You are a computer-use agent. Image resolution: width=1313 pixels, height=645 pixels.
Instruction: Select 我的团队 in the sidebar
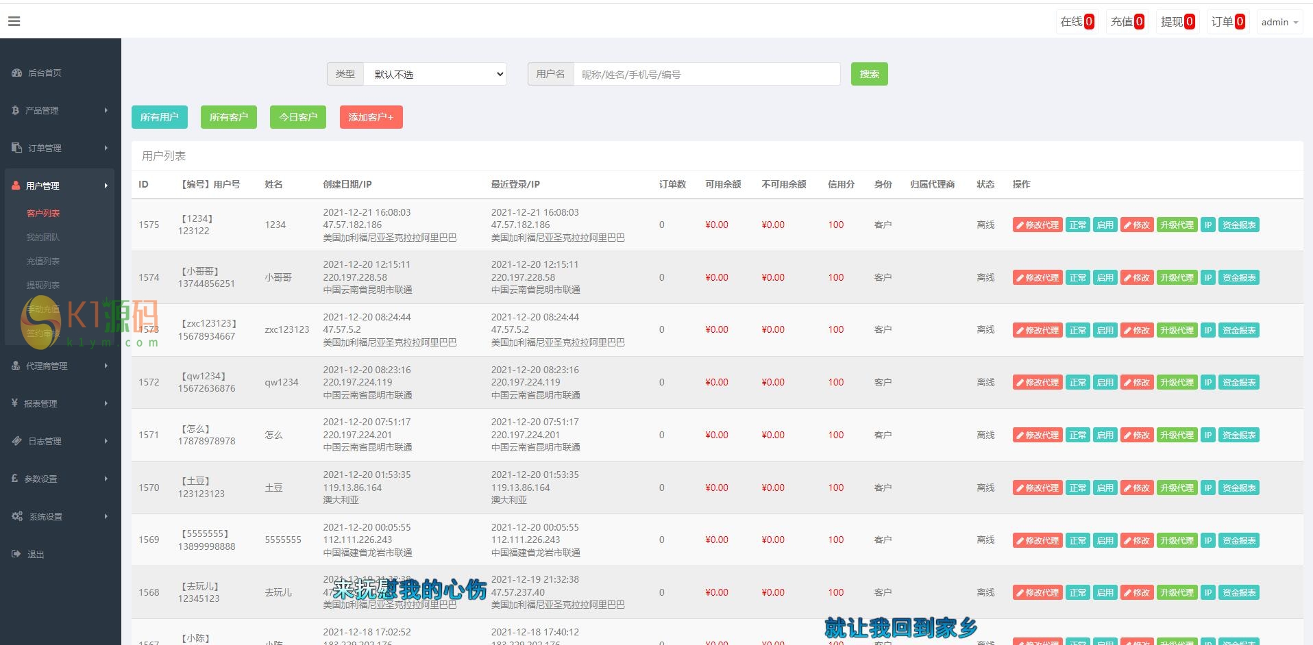pyautogui.click(x=43, y=237)
